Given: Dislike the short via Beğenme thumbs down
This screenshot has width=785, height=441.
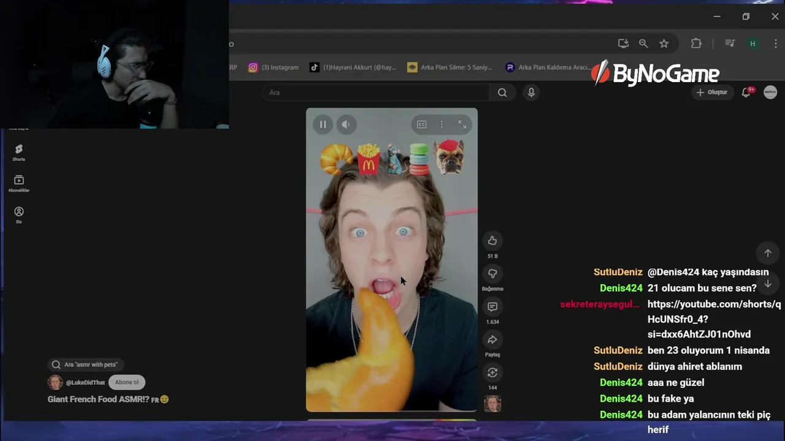Looking at the screenshot, I should coord(492,274).
